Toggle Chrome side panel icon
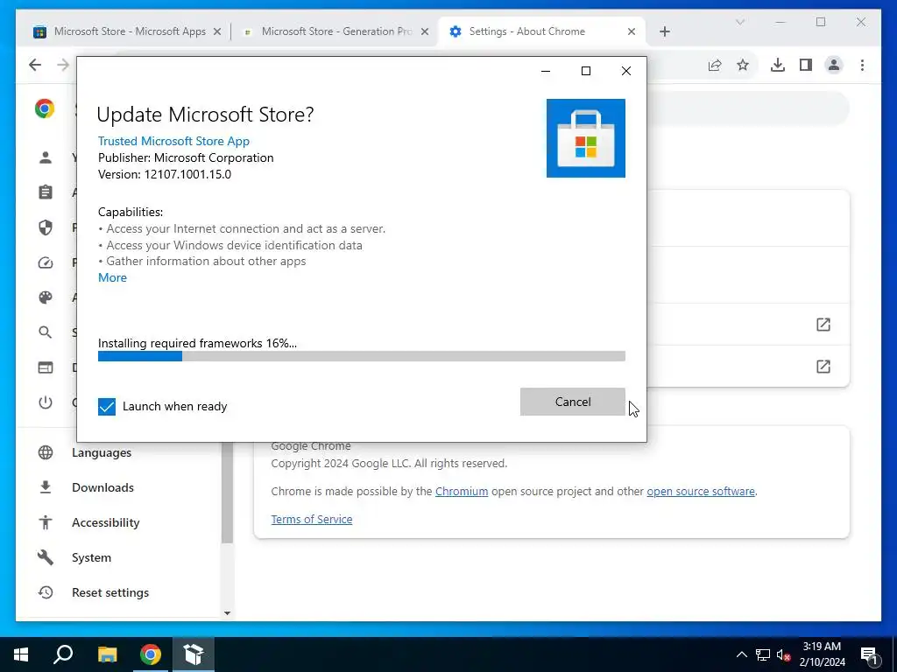897x672 pixels. pos(806,65)
